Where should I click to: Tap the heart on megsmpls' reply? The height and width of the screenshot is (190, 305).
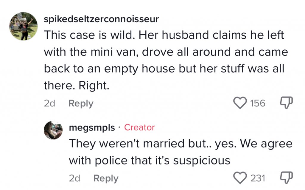click(240, 178)
